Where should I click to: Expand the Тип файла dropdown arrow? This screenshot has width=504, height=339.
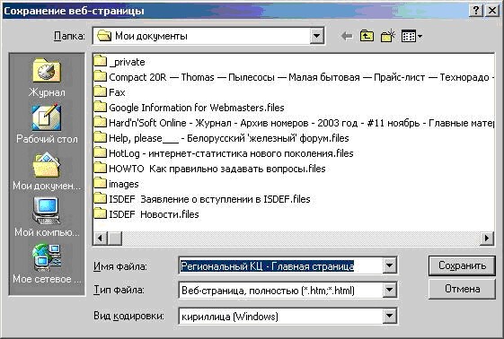(x=389, y=290)
